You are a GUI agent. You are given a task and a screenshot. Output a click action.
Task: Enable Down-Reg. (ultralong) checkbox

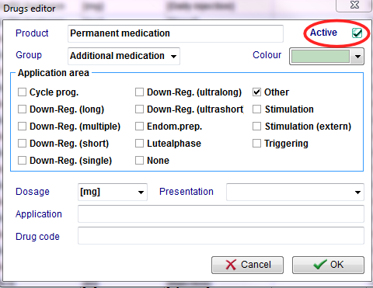139,92
